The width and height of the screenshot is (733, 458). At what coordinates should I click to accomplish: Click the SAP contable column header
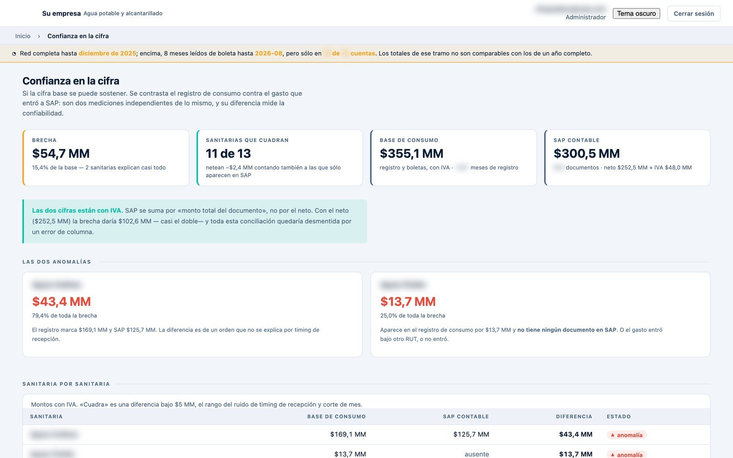pos(466,417)
